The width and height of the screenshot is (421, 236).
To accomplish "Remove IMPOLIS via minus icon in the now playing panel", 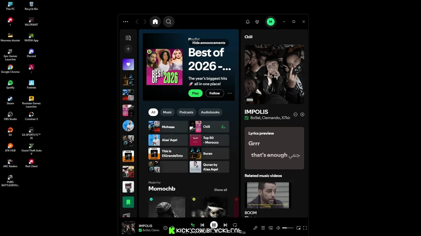I will tap(295, 114).
